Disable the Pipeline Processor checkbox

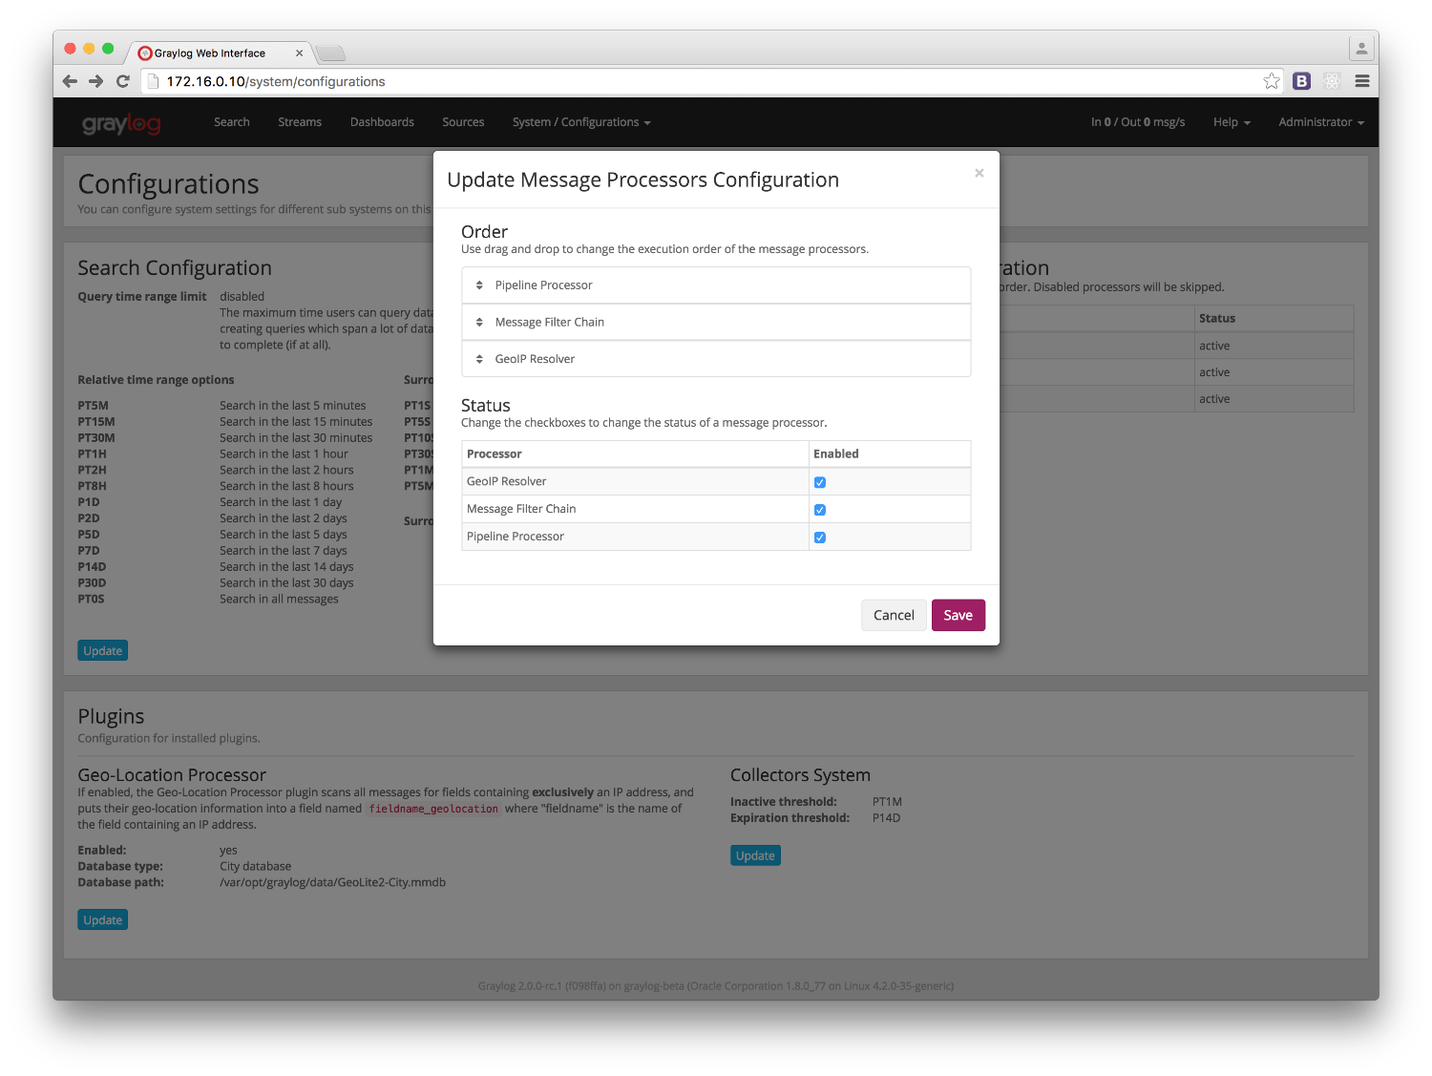tap(820, 538)
